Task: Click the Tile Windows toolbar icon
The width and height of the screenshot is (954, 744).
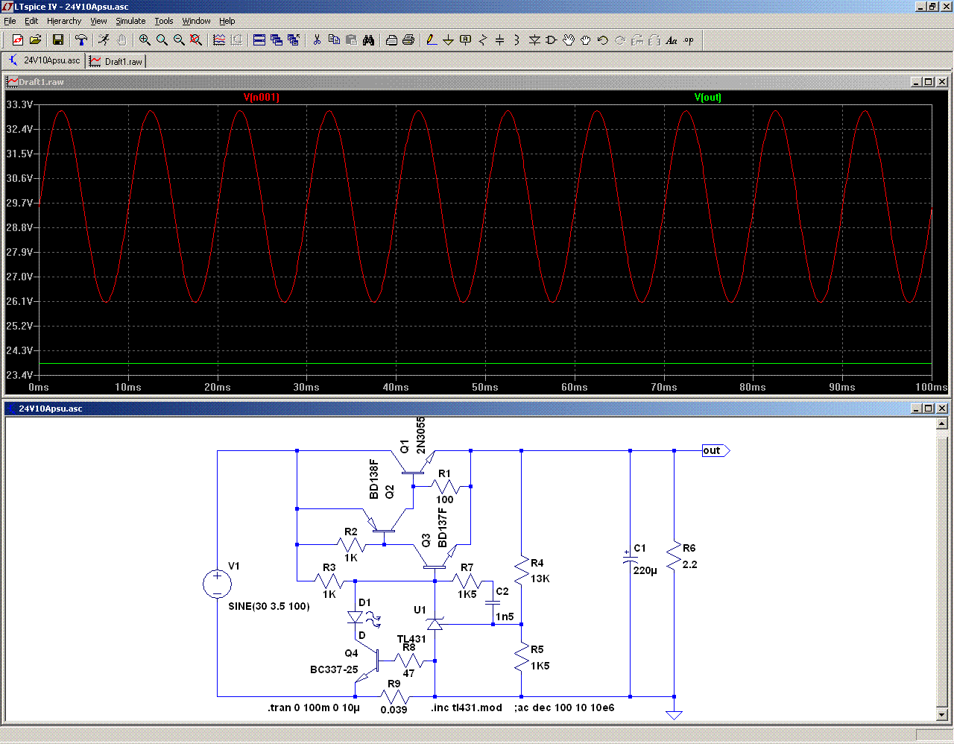Action: 259,40
